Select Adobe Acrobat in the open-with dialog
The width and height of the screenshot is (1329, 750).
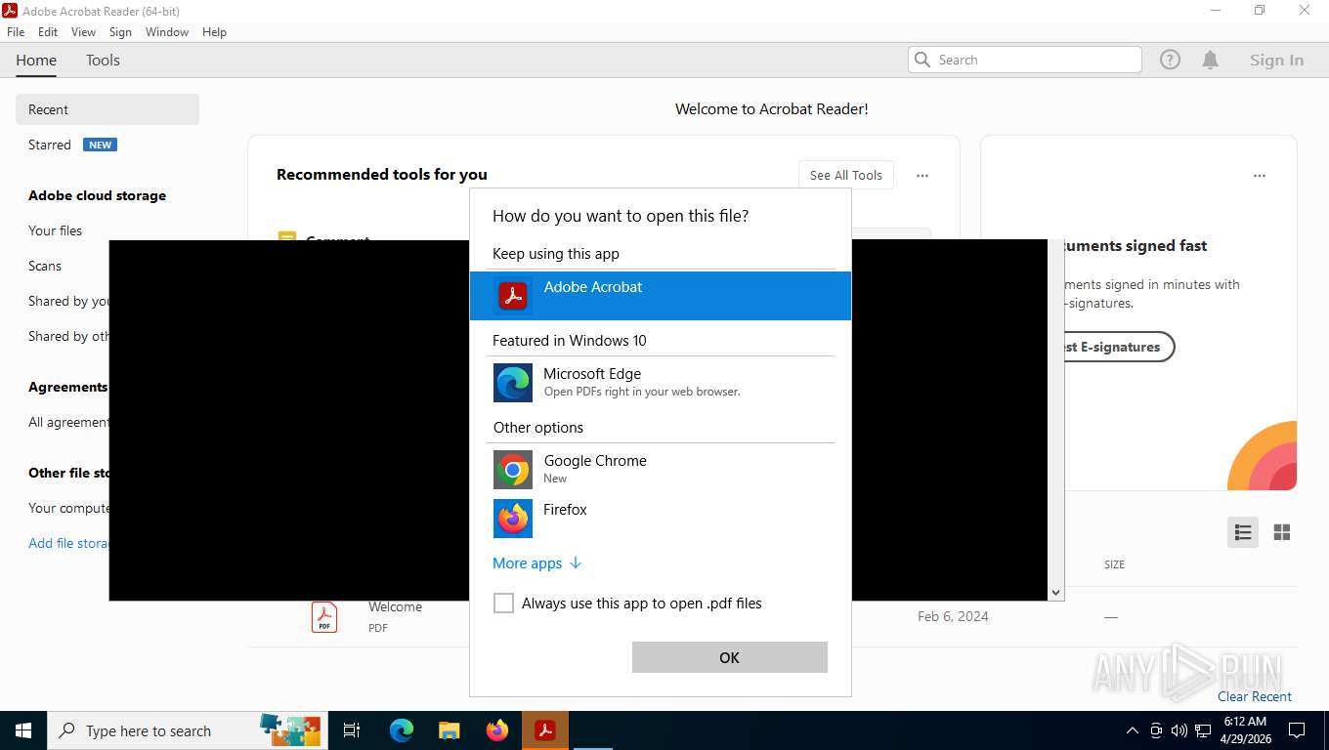pos(660,295)
